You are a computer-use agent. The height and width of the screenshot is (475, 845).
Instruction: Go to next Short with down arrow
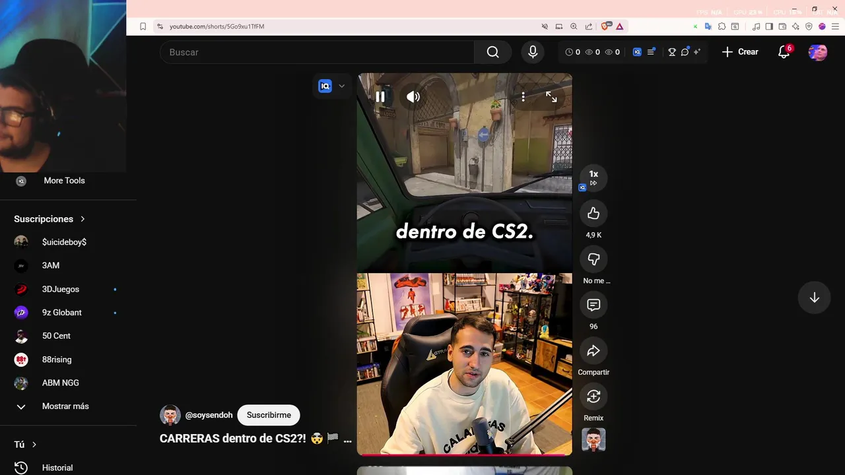815,298
